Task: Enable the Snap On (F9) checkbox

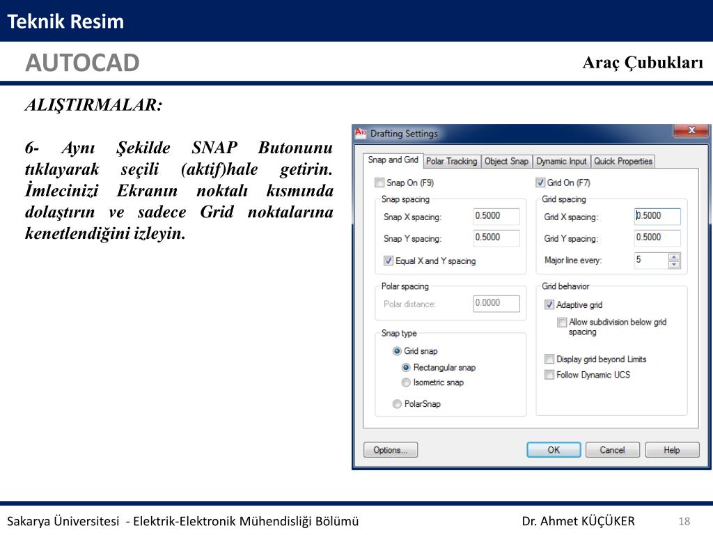Action: [x=379, y=183]
